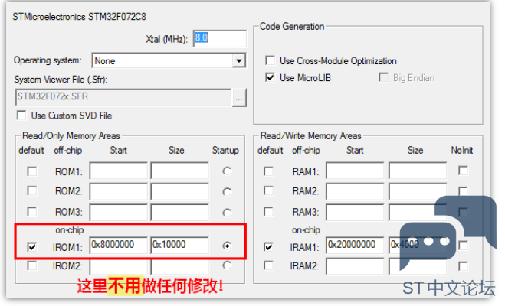Check the ROM1 default checkbox
Screen dimensions: 505x306
click(32, 171)
